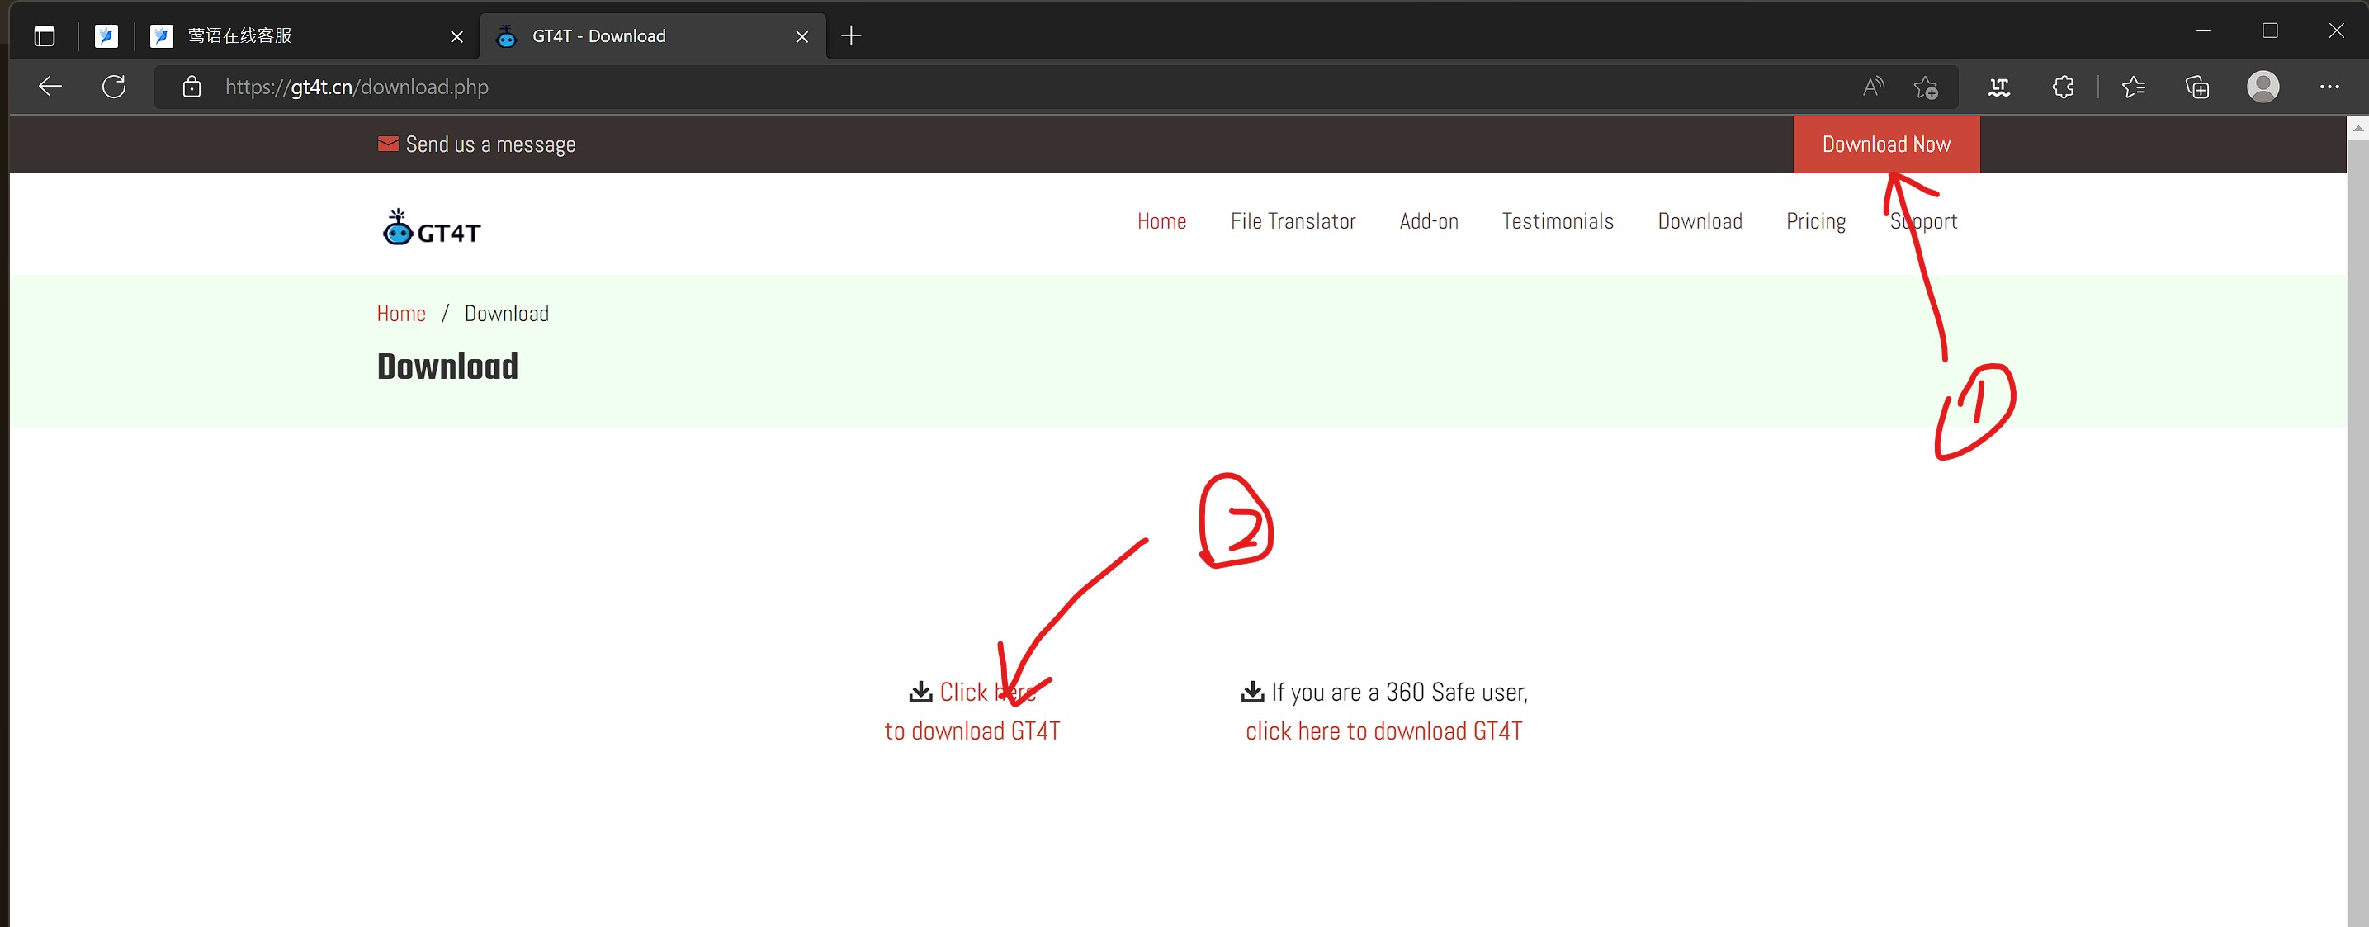Open the Favorites list icon
Image resolution: width=2369 pixels, height=927 pixels.
pos(2134,87)
